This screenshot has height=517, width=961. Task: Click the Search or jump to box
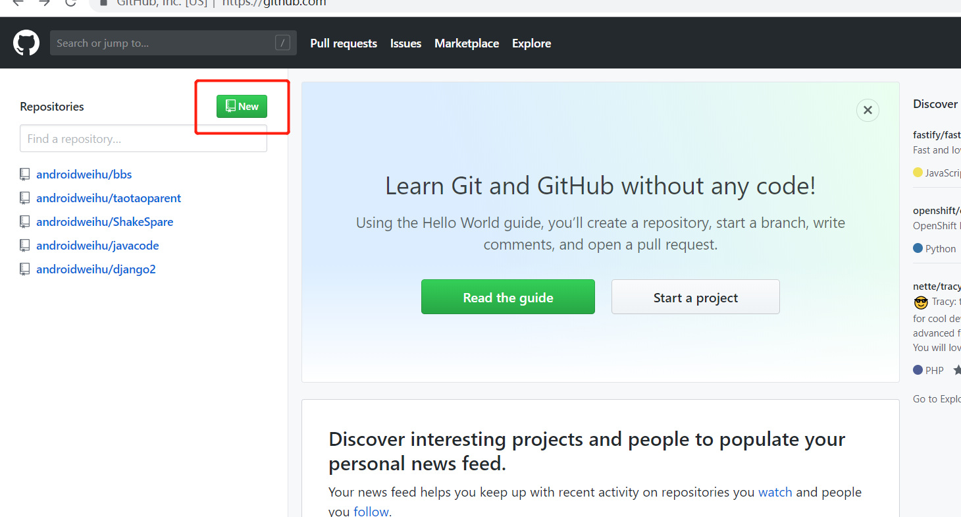click(x=161, y=43)
